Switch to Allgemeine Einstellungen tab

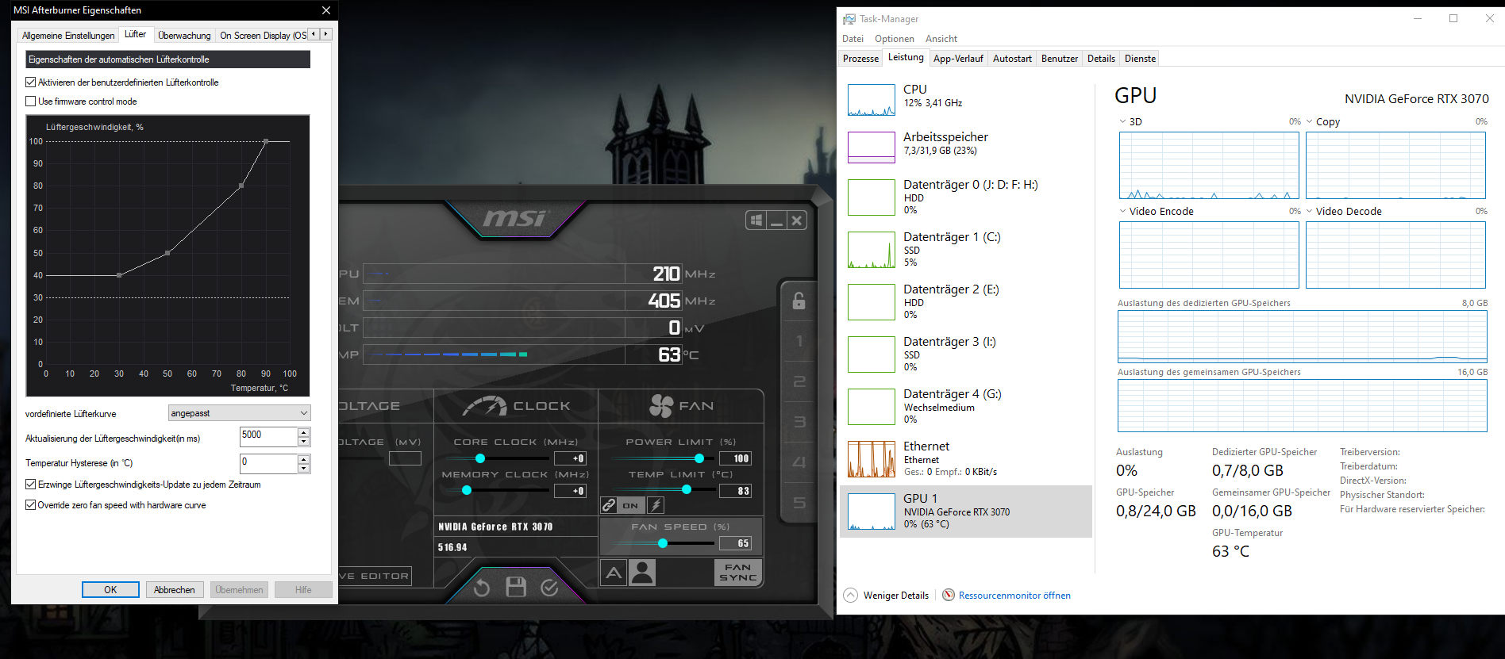click(x=68, y=36)
